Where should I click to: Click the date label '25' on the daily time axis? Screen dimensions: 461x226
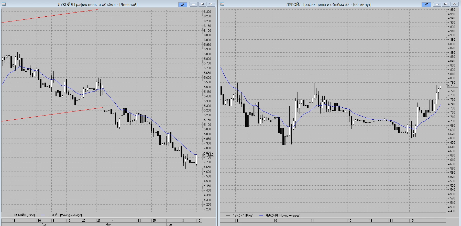(154, 220)
